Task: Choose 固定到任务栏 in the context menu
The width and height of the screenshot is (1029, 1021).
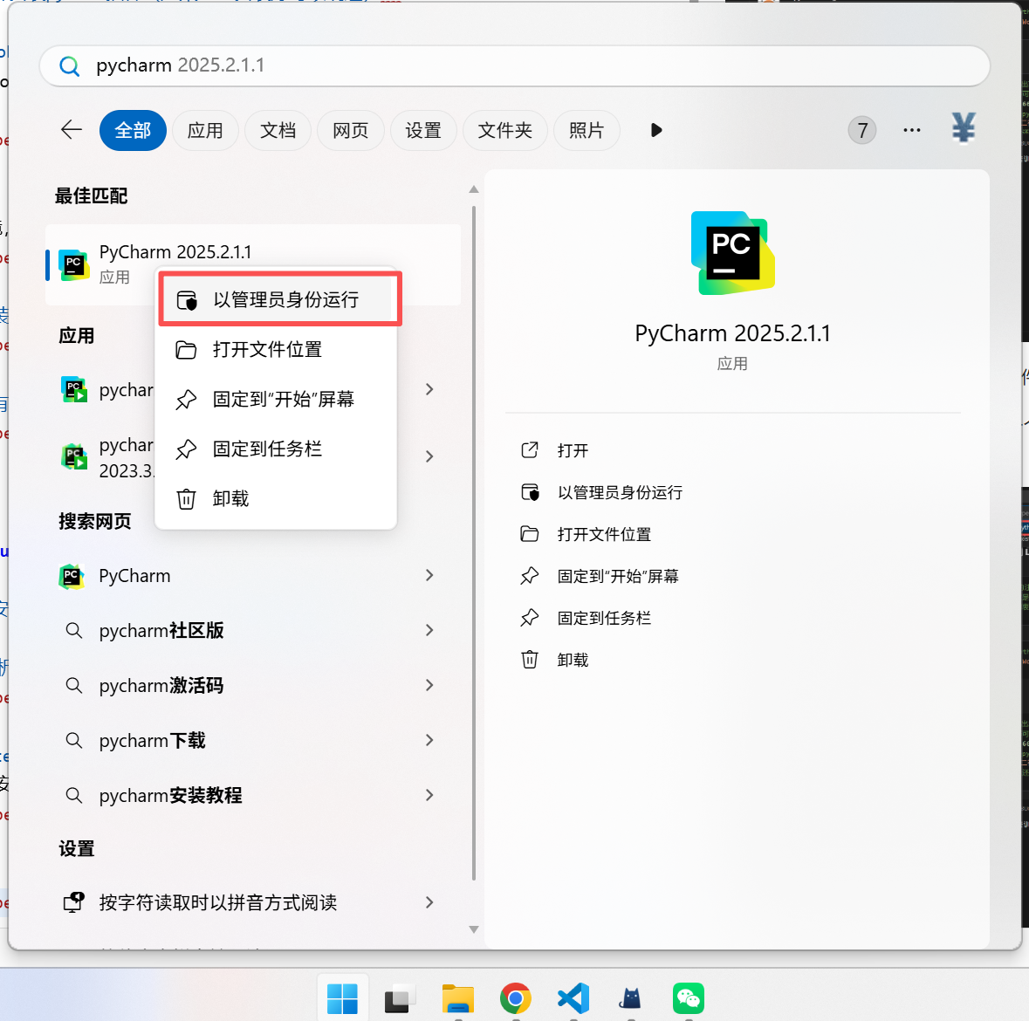Action: 267,449
